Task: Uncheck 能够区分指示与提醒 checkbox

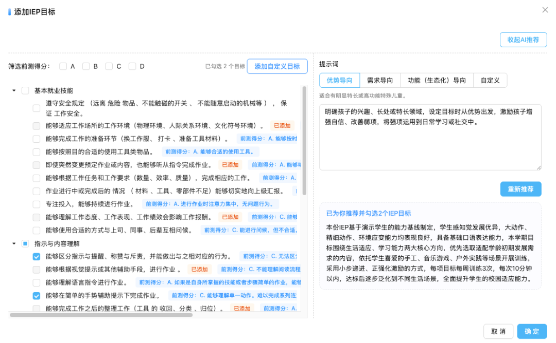Action: tap(37, 256)
